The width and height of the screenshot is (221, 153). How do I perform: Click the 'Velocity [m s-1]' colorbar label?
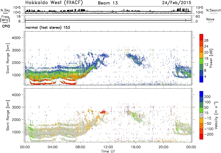pos(216,115)
